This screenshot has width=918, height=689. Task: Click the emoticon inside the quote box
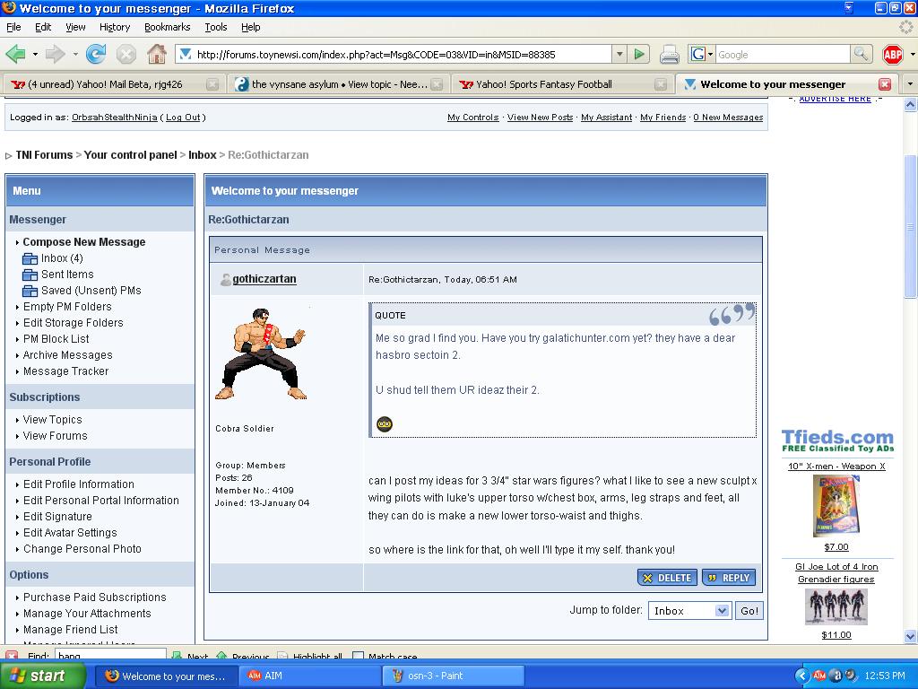click(x=385, y=423)
